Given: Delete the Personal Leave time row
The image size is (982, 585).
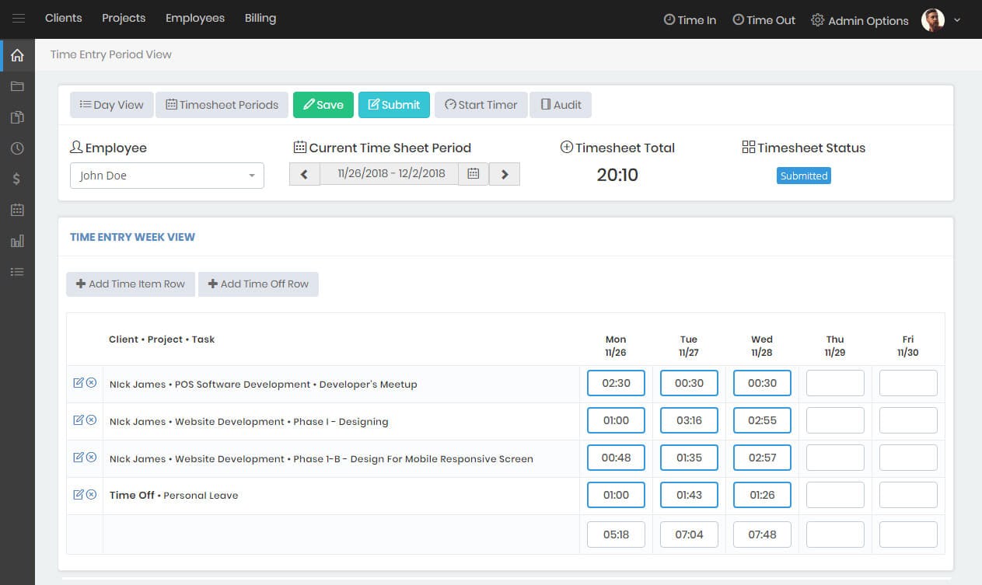Looking at the screenshot, I should [x=91, y=494].
